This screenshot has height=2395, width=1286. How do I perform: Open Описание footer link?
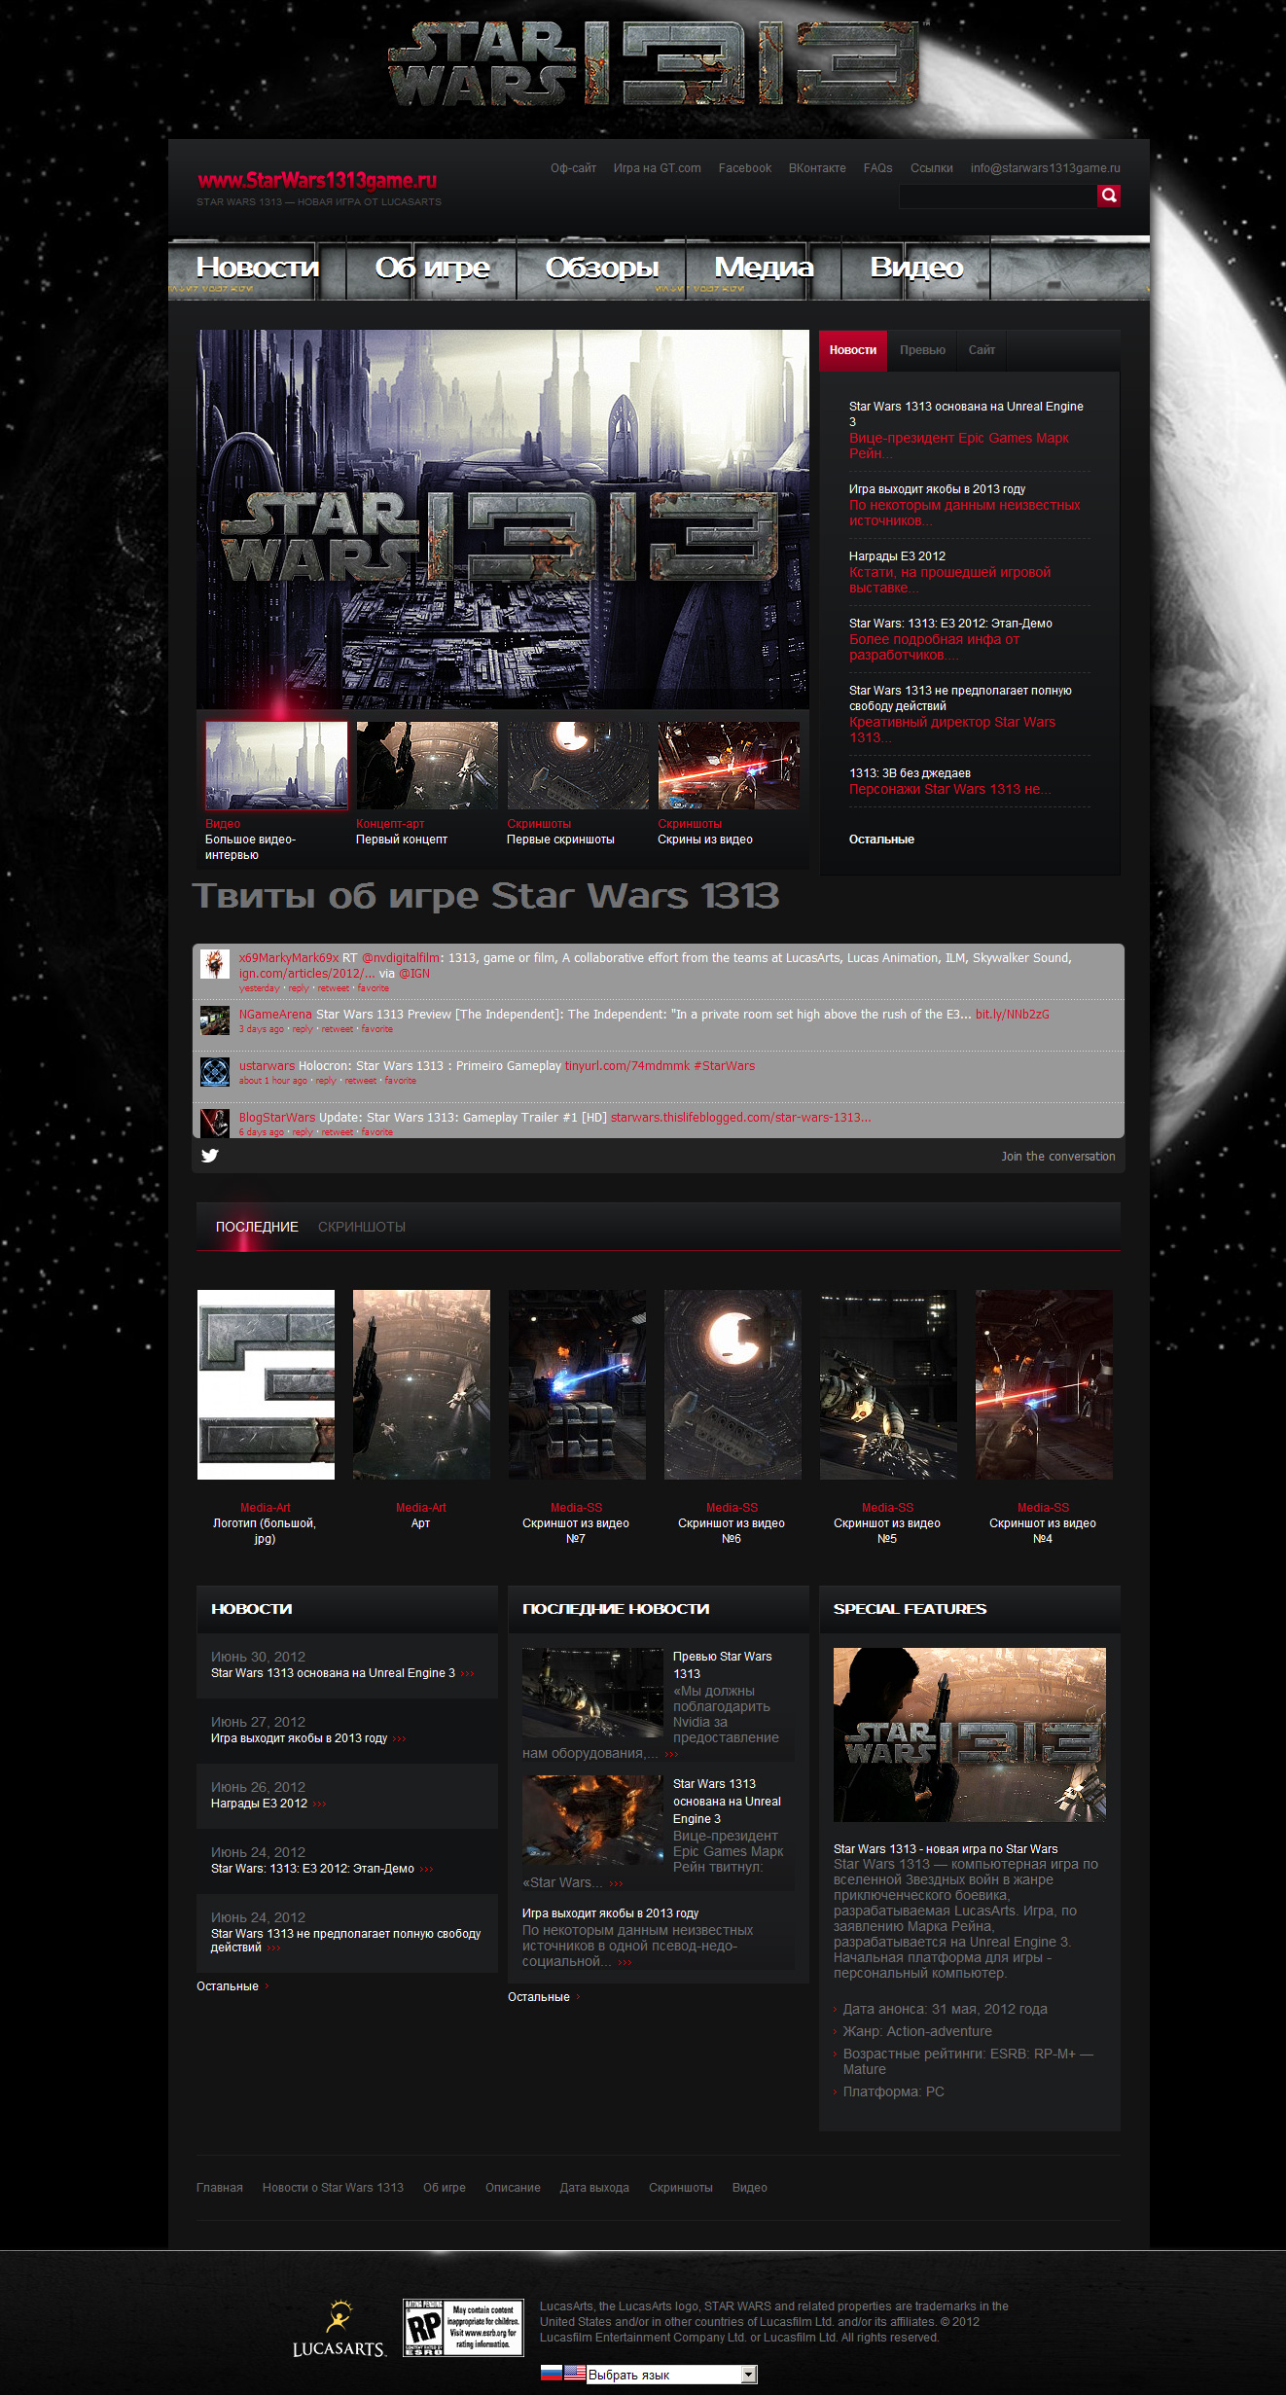pos(513,2188)
